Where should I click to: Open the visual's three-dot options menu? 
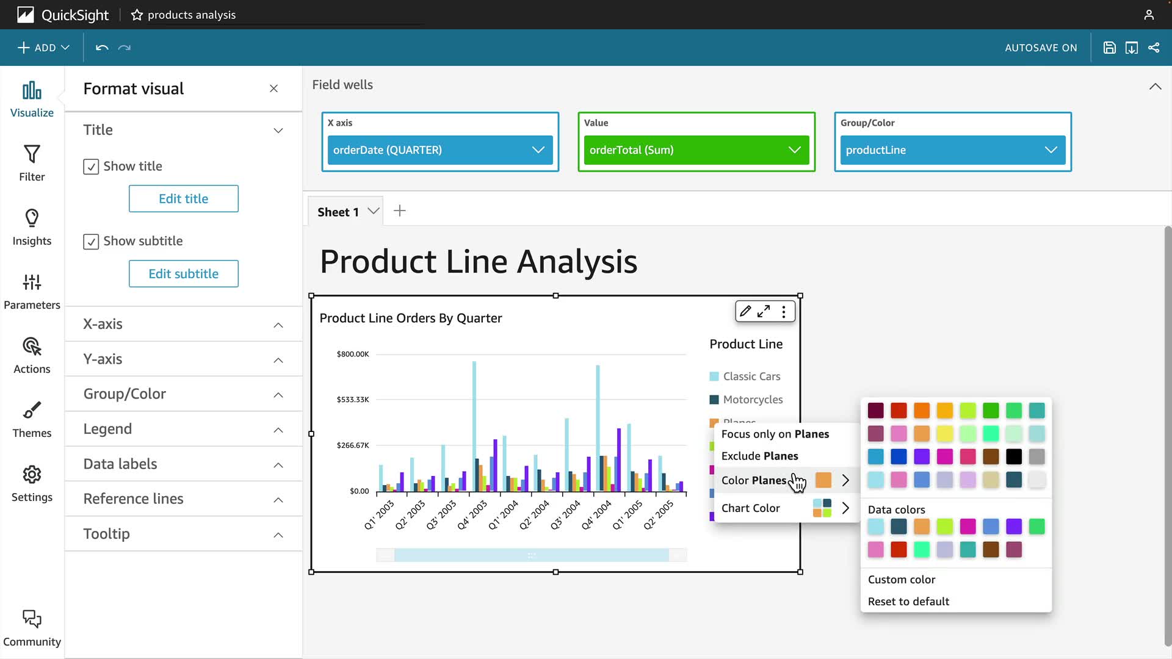784,312
